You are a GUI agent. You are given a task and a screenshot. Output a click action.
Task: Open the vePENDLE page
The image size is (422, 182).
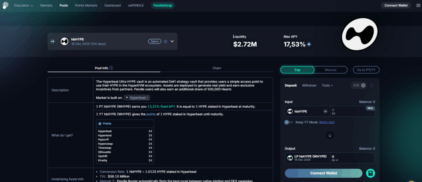pos(136,5)
